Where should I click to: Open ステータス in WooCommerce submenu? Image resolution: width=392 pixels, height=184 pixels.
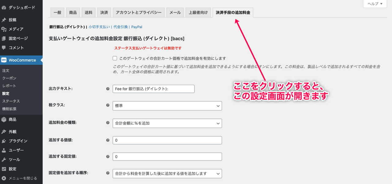click(11, 101)
